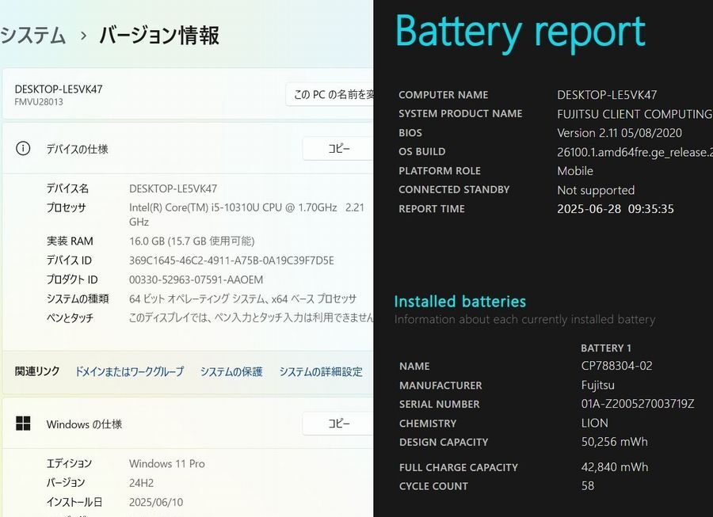Click the platform role Mobile value
The image size is (713, 517).
pos(575,171)
